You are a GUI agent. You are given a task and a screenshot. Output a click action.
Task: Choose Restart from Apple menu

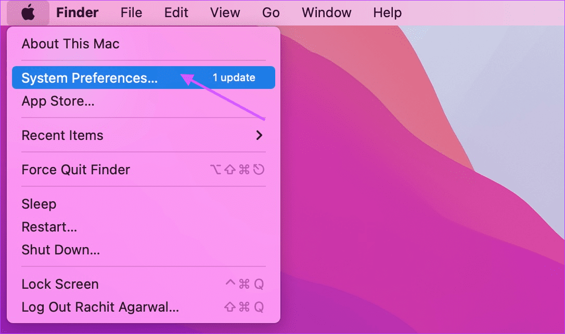[x=144, y=227]
